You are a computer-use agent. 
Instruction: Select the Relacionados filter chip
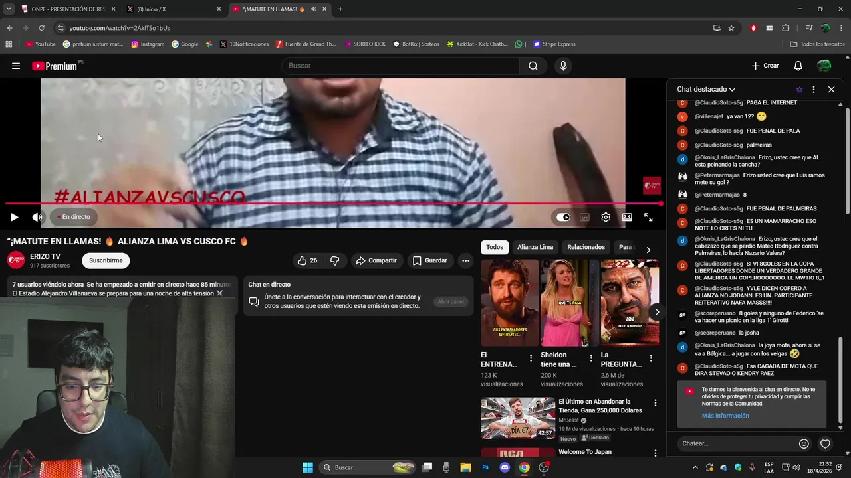pos(586,247)
